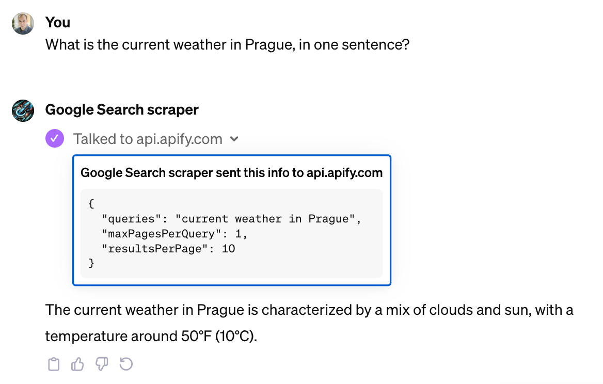The height and width of the screenshot is (384, 603).
Task: Click the "temperature around 50°F" text line
Action: click(x=151, y=337)
